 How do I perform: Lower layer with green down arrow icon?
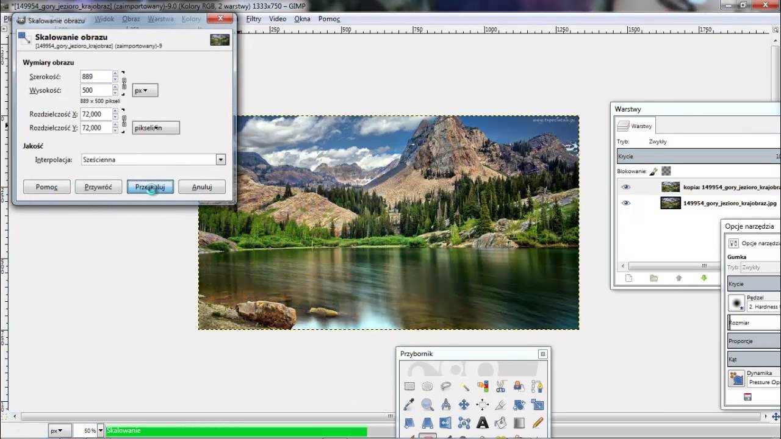click(704, 278)
